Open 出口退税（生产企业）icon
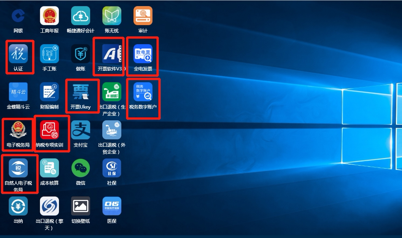402x238 pixels. point(112,92)
